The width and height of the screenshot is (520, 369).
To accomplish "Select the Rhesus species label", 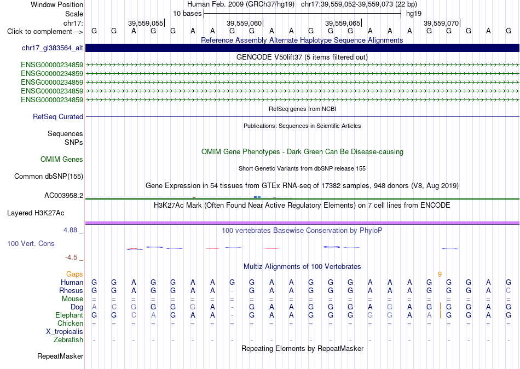I will click(x=71, y=290).
